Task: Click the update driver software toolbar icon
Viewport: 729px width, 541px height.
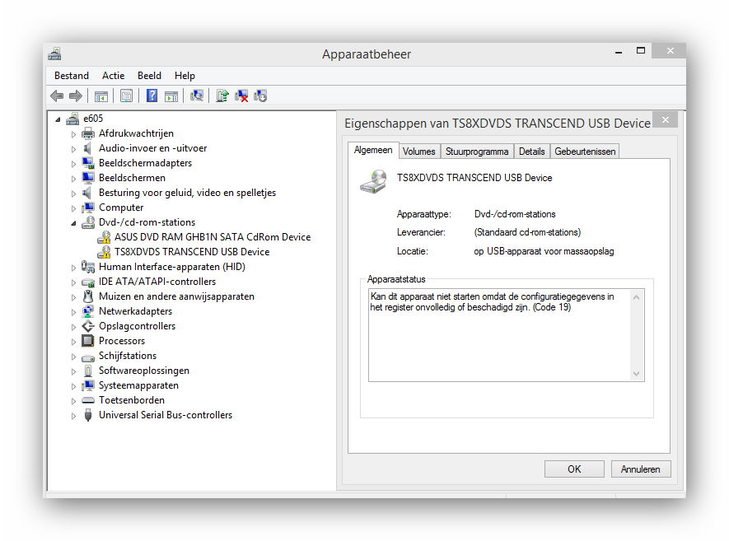Action: (222, 96)
